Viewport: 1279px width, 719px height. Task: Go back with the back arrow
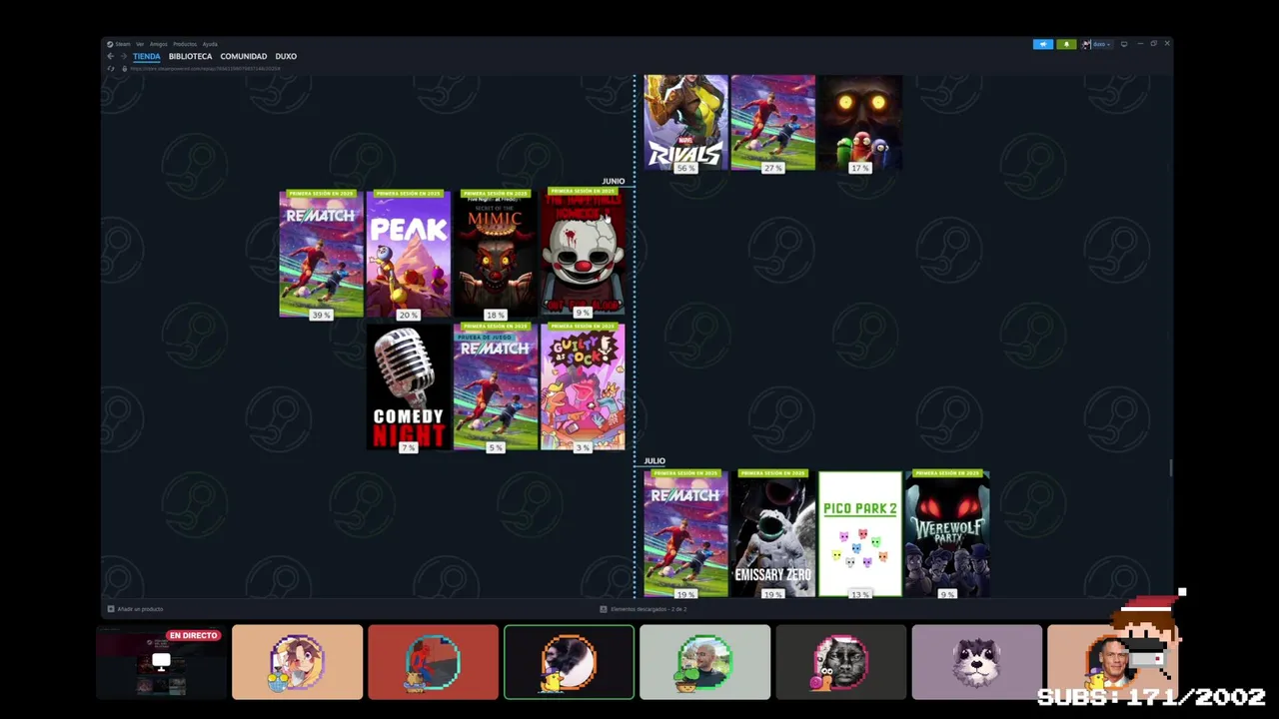point(110,56)
